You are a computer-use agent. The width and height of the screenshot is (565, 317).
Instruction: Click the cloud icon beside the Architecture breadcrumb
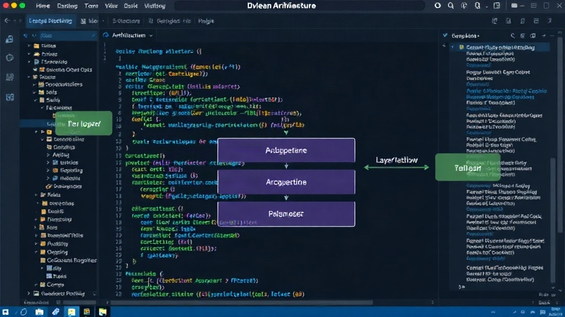(106, 35)
